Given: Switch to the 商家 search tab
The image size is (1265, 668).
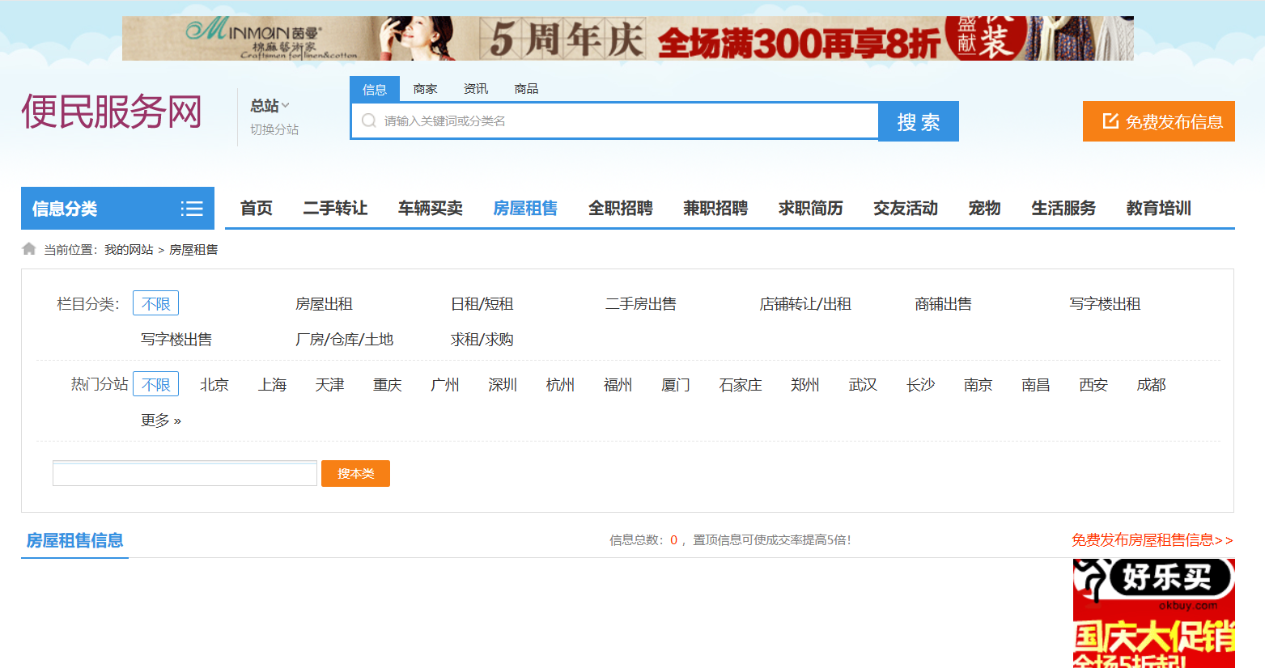Looking at the screenshot, I should pyautogui.click(x=425, y=89).
